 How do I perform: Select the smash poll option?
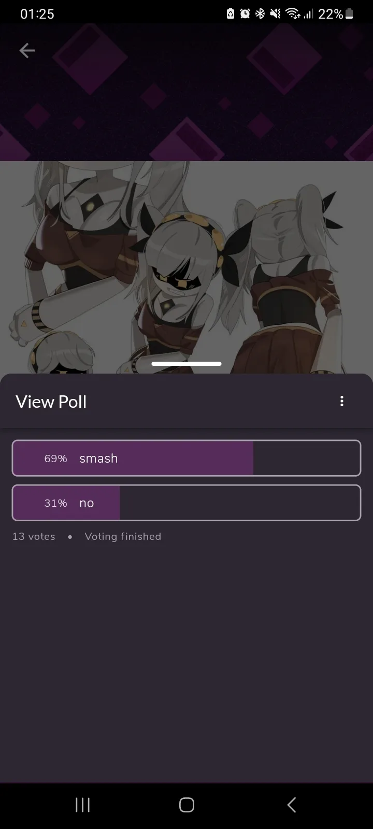187,458
